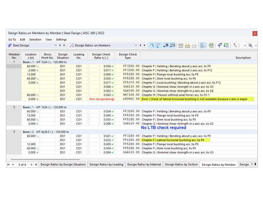Click the FF4150.00 design check type cell
The width and height of the screenshot is (263, 197).
[128, 140]
